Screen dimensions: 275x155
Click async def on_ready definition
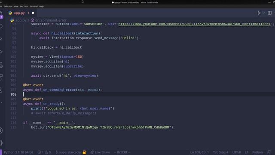(44, 104)
